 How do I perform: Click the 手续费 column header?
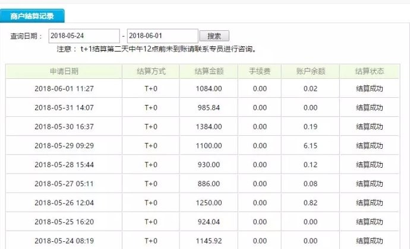(x=260, y=71)
